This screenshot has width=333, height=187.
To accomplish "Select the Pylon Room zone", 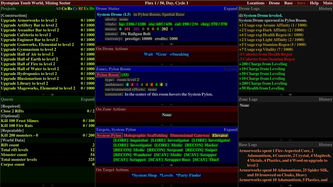I will (108, 75).
